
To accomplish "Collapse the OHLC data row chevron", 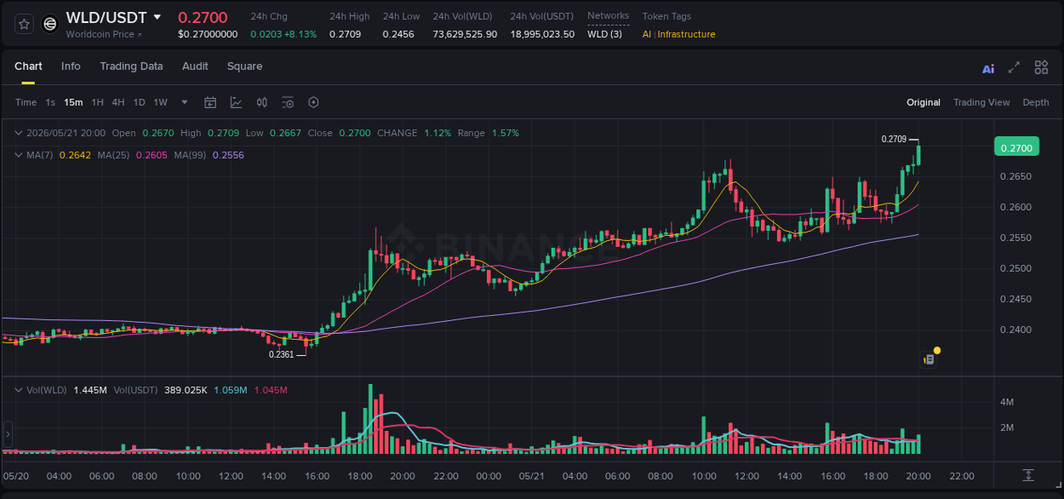I will [19, 133].
